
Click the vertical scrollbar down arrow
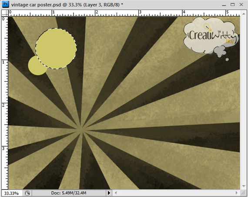pos(243,186)
